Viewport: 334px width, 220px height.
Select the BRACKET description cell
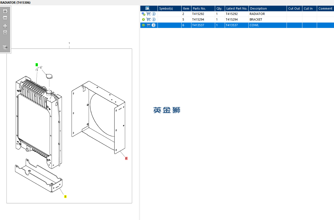coord(268,19)
